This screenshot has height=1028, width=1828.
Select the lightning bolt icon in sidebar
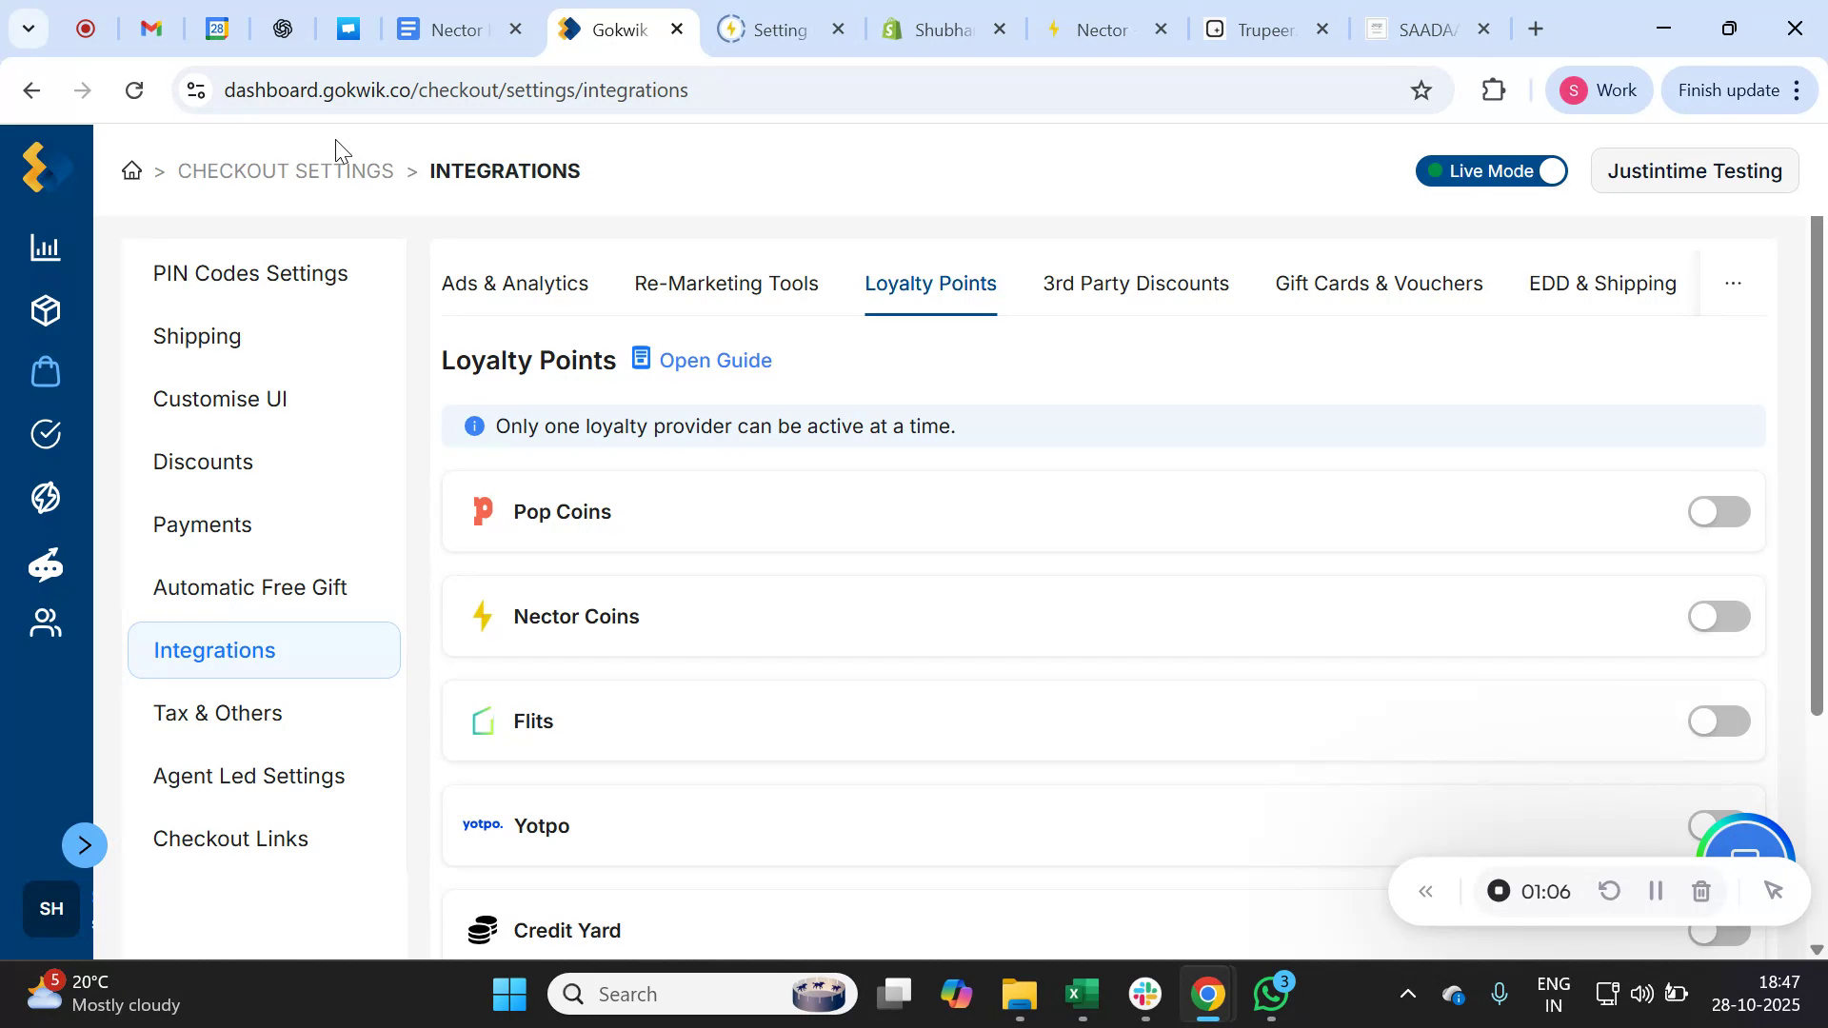click(45, 497)
